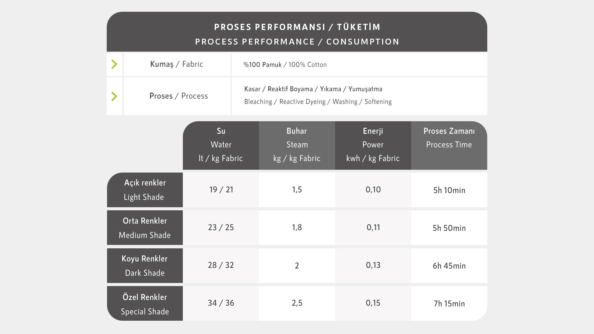The height and width of the screenshot is (334, 594).
Task: Click the 34 / 36 water value cell
Action: (221, 303)
